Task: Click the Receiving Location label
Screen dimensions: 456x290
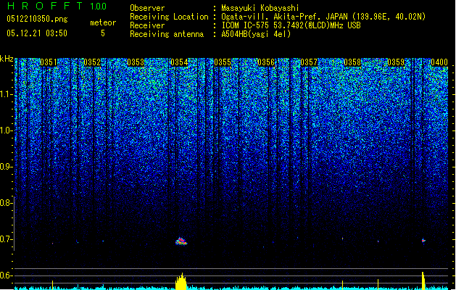Action: [169, 17]
